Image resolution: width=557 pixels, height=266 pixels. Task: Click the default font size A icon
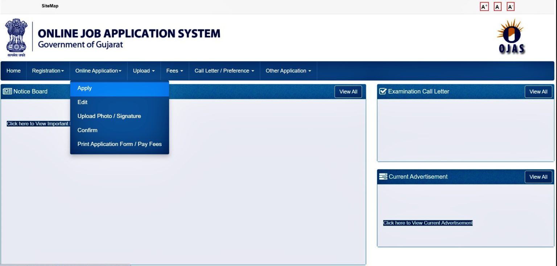(x=498, y=7)
